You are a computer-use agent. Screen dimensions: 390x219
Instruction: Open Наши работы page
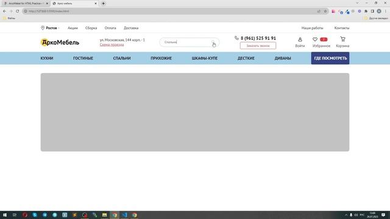tap(312, 28)
